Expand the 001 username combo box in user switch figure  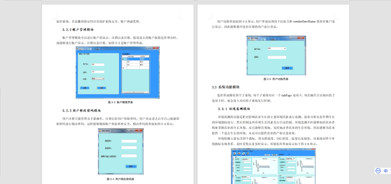tap(277, 48)
